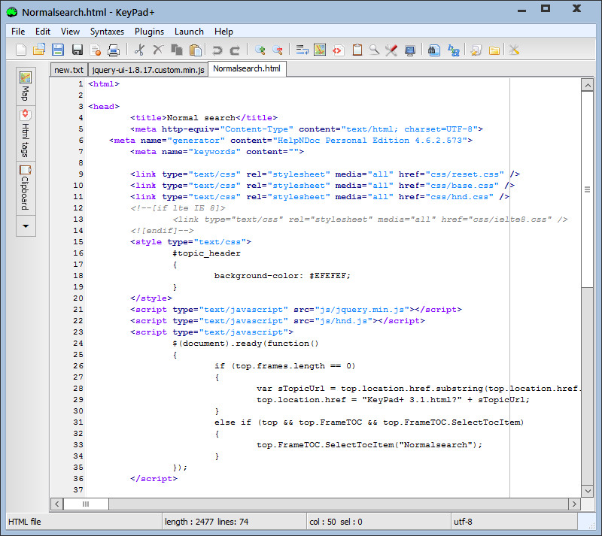Screen dimensions: 602x536
Task: Undo the last edit
Action: pyautogui.click(x=217, y=50)
